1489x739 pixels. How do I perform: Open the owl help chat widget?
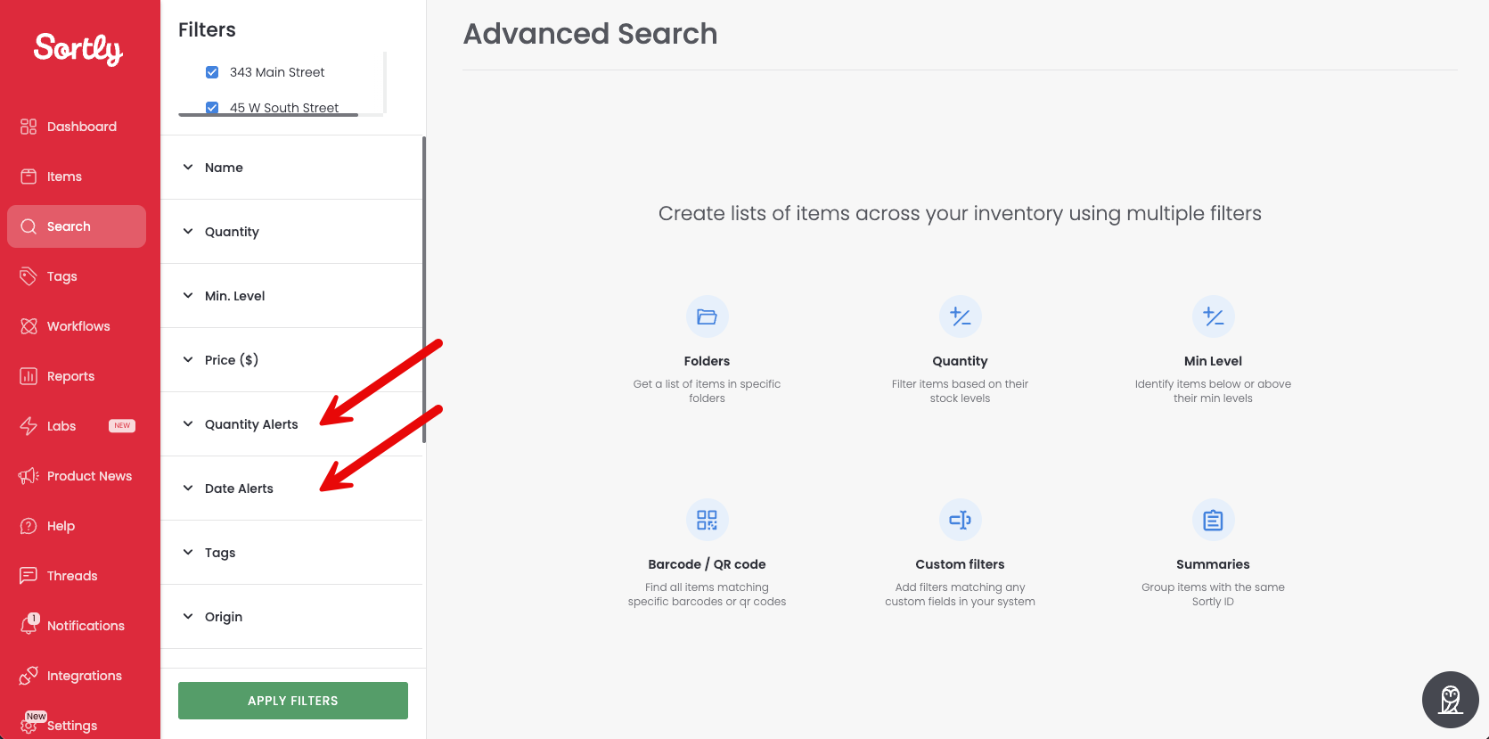pyautogui.click(x=1450, y=700)
